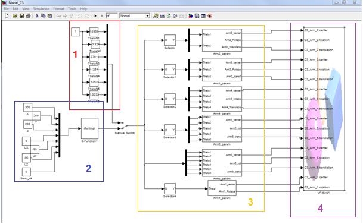The height and width of the screenshot is (224, 363).
Task: Stop simulation with the stop button
Action: point(102,16)
